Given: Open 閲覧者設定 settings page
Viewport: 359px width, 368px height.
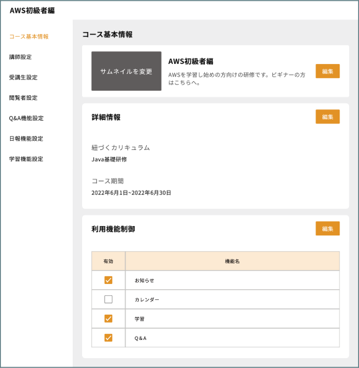Looking at the screenshot, I should pos(23,98).
